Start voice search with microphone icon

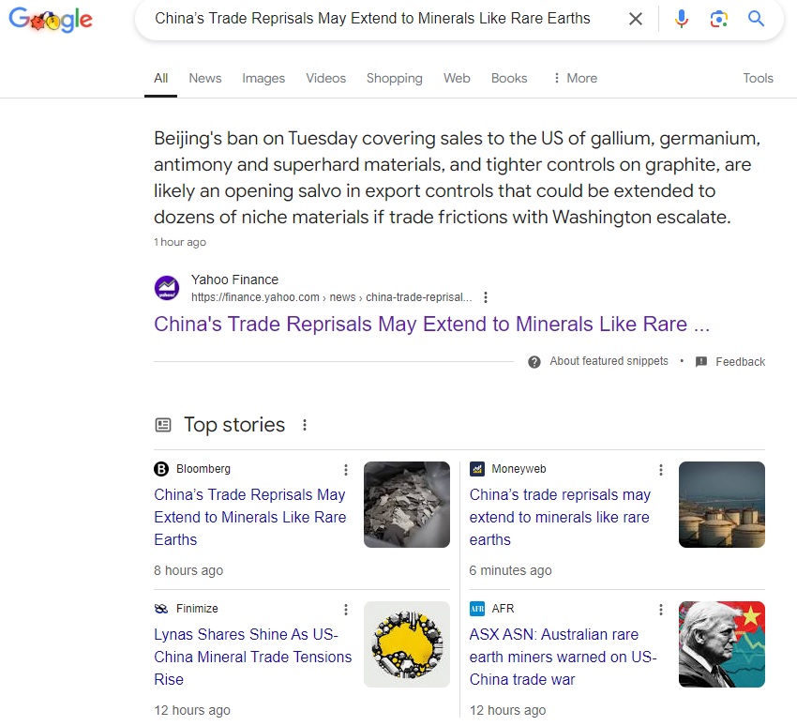tap(681, 19)
